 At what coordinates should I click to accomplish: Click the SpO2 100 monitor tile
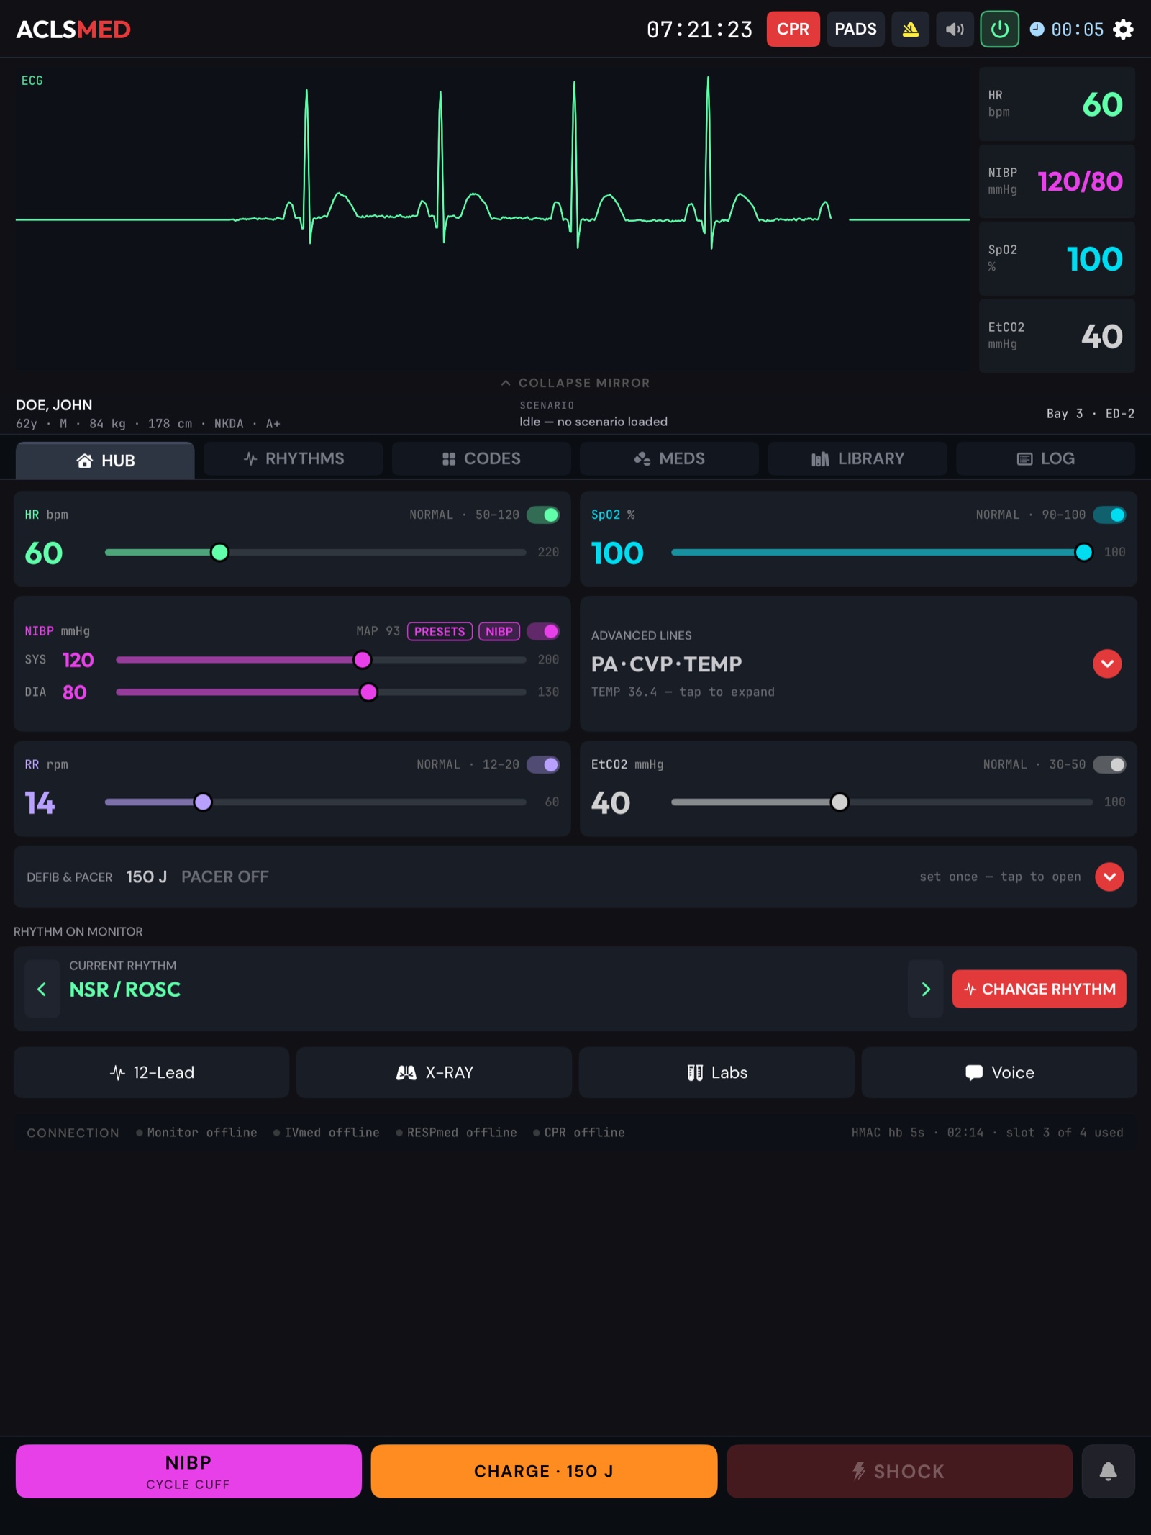pos(1057,258)
